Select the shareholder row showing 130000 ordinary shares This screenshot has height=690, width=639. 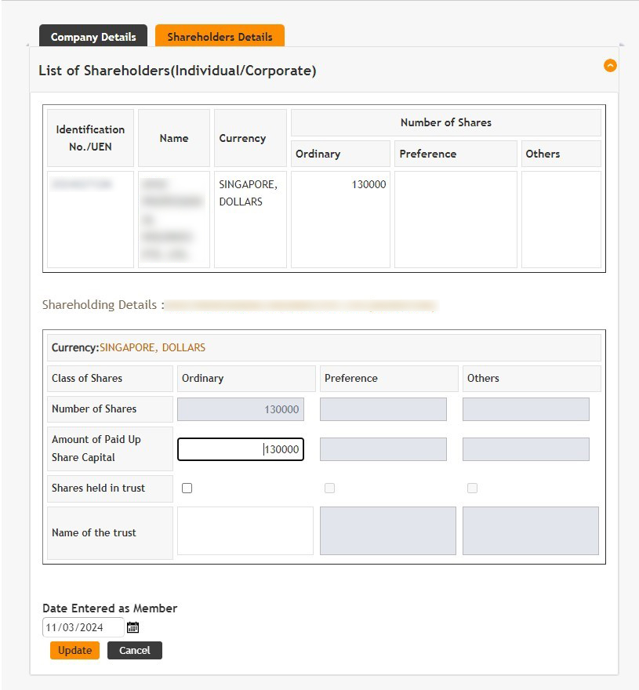(339, 220)
